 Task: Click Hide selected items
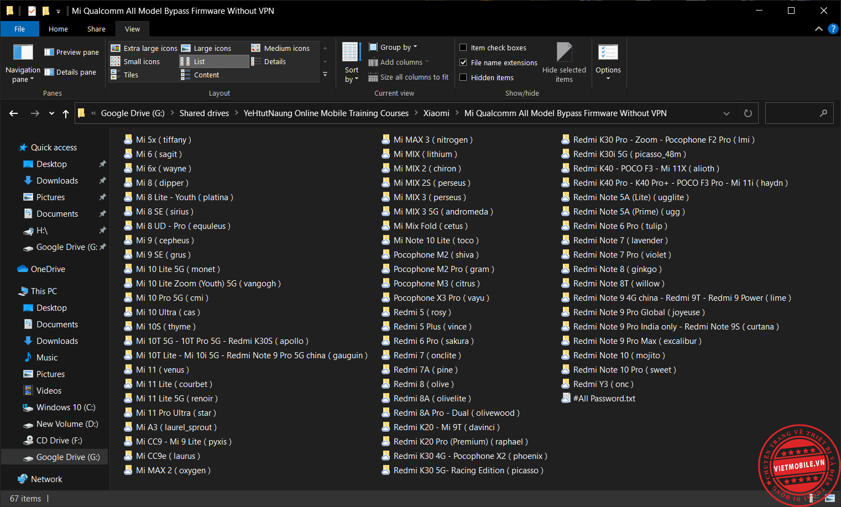(564, 62)
